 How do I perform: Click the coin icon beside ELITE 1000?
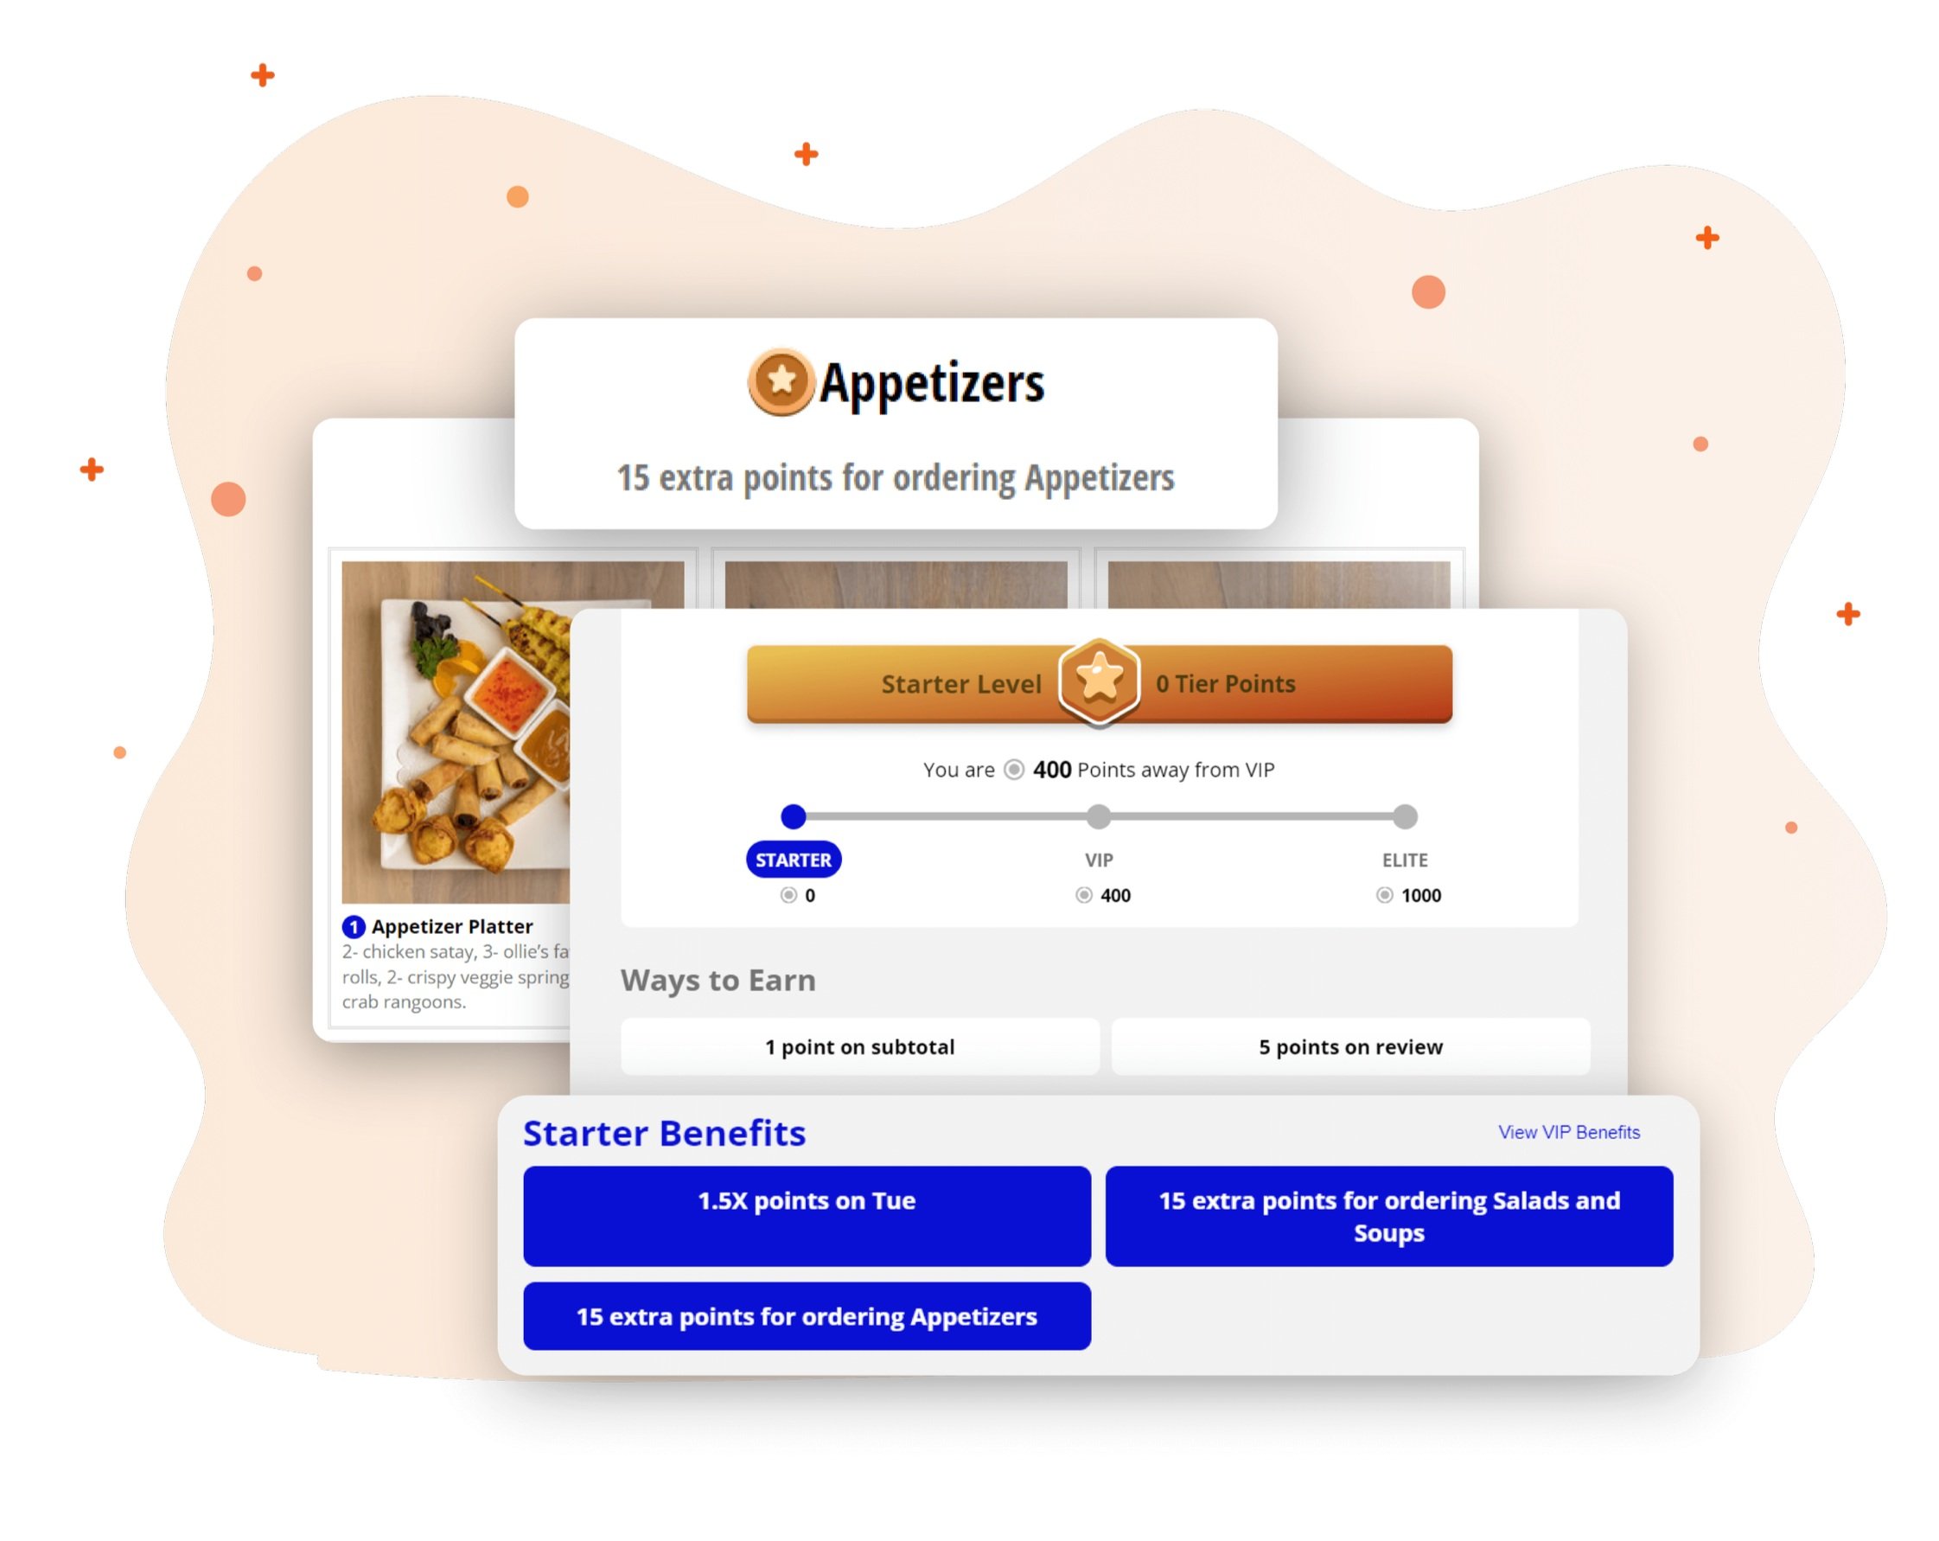click(1385, 895)
